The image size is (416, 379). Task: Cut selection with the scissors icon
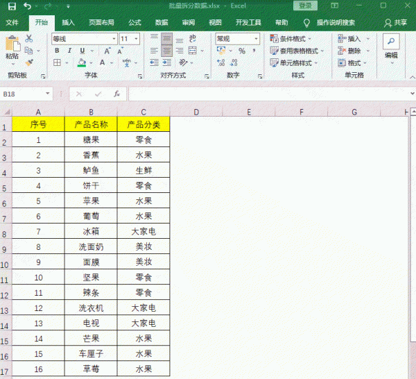(29, 39)
